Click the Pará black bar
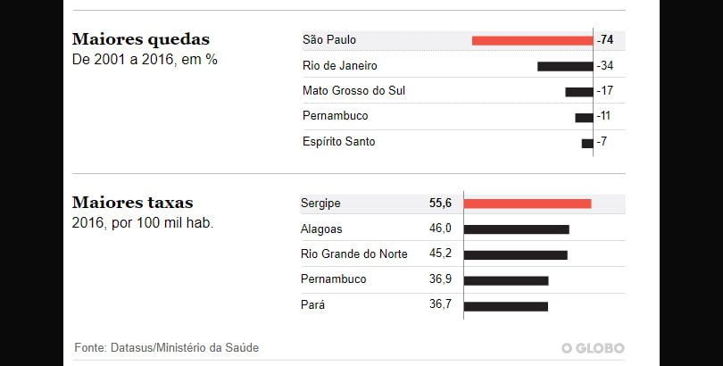723x366 pixels. pos(506,306)
